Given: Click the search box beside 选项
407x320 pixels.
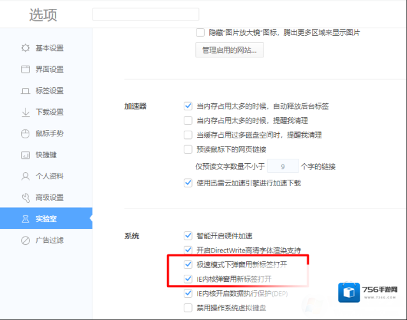Looking at the screenshot, I should [145, 14].
